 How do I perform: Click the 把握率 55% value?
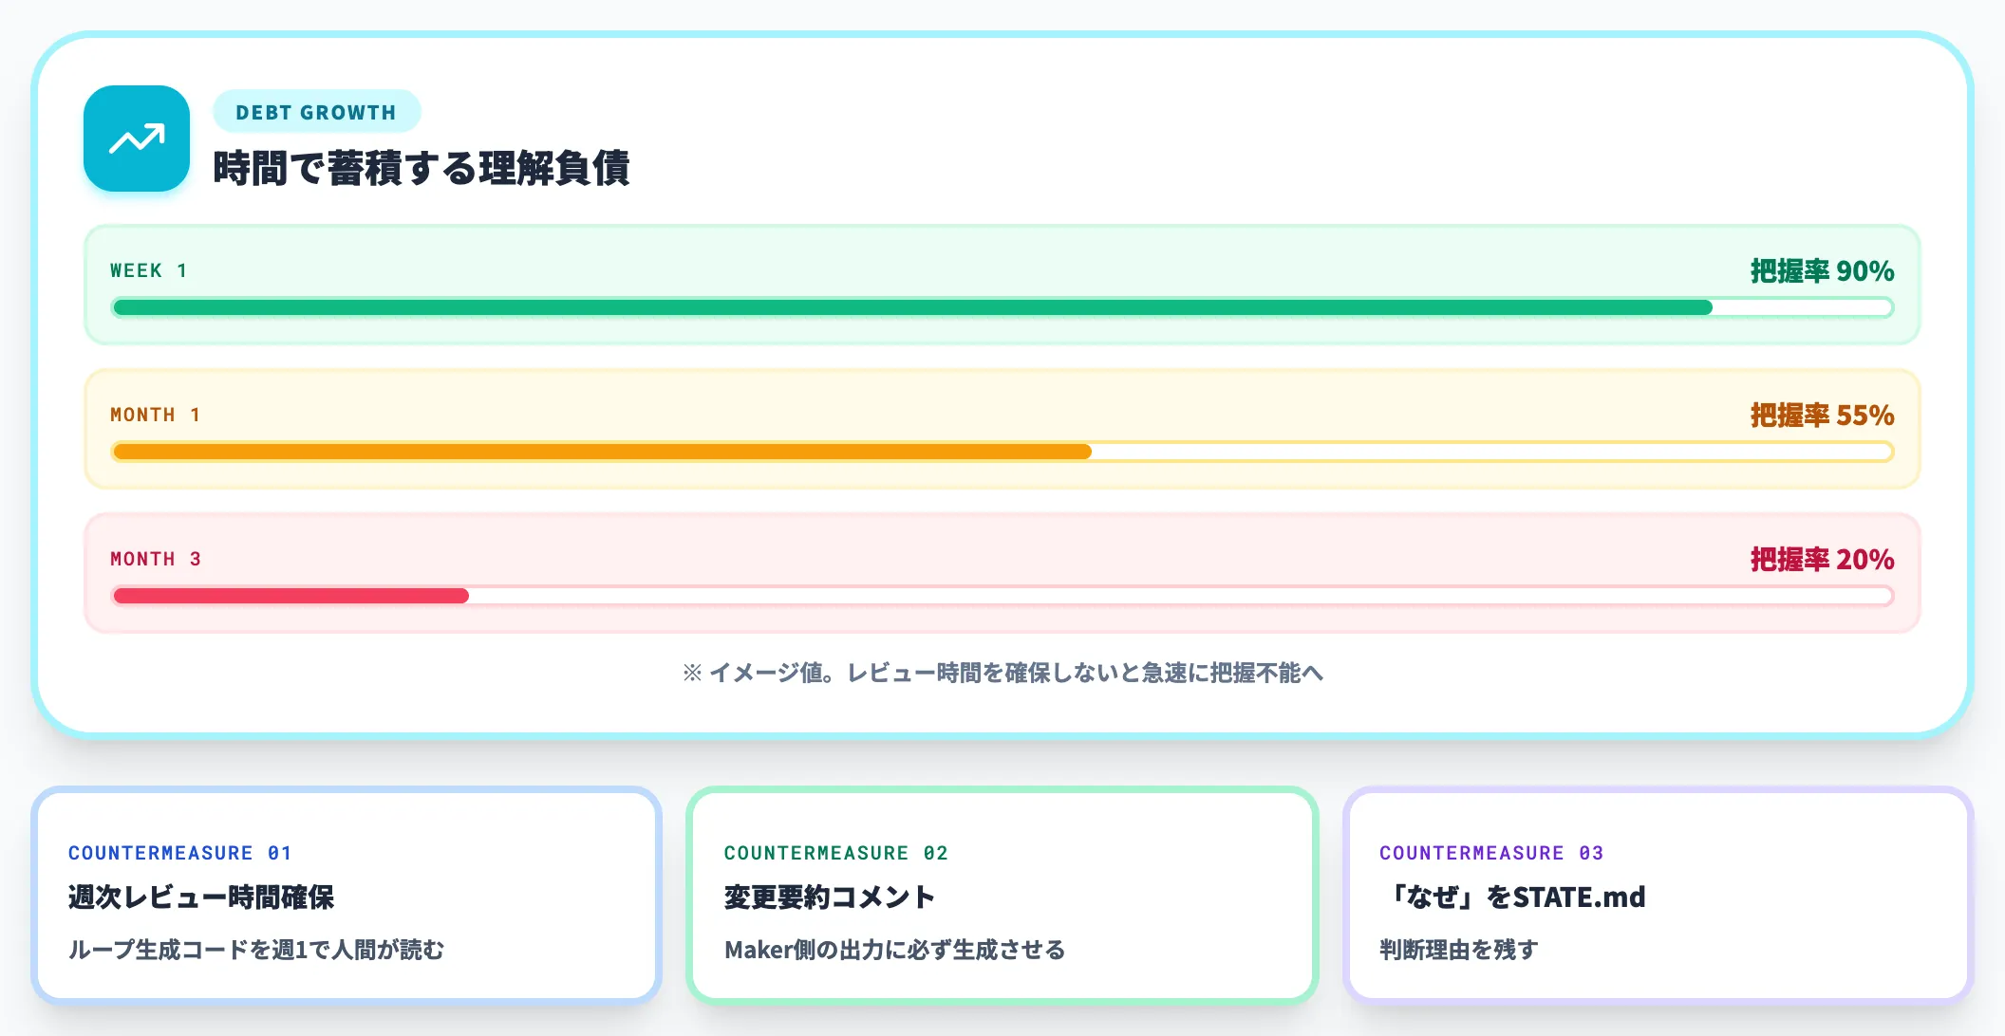[x=1822, y=416]
